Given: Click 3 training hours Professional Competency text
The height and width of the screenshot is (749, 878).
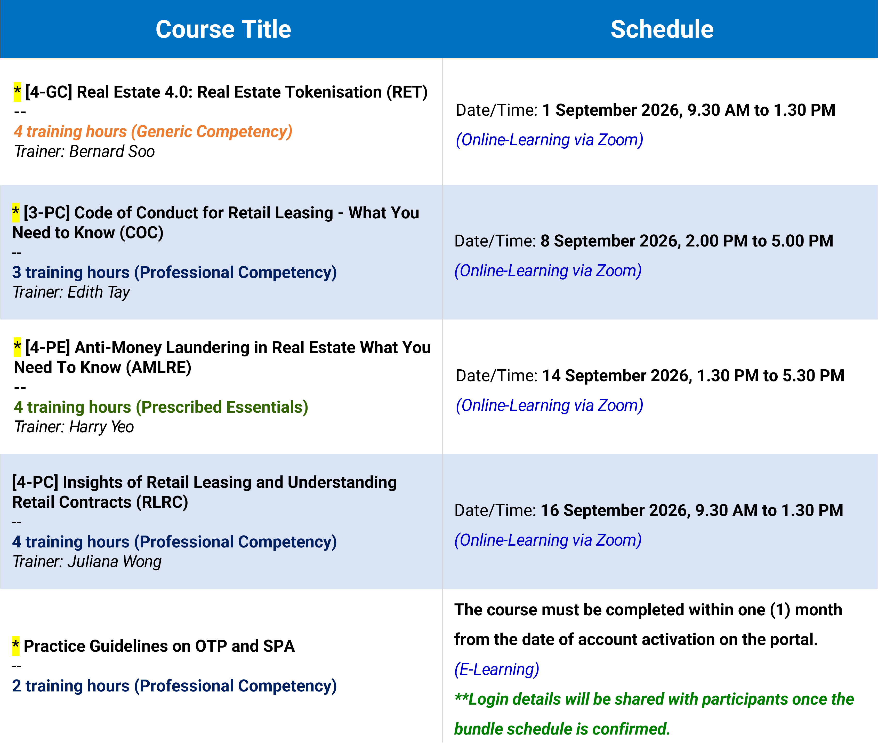Looking at the screenshot, I should point(175,272).
